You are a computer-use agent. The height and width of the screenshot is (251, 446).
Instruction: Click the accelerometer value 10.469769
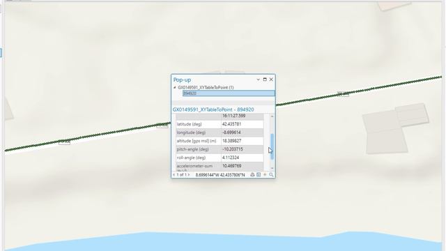(x=231, y=166)
